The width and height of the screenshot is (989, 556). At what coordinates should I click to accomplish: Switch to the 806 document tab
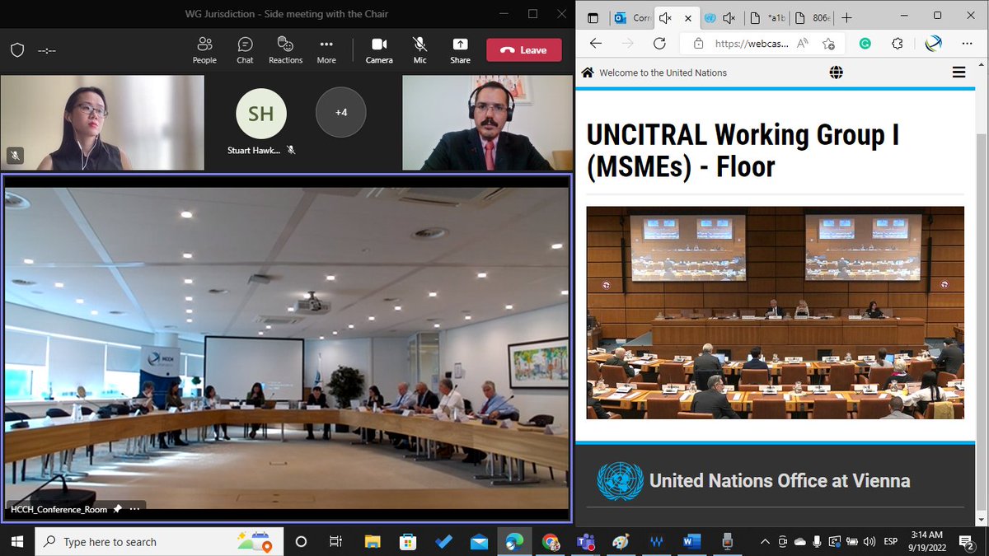[813, 17]
